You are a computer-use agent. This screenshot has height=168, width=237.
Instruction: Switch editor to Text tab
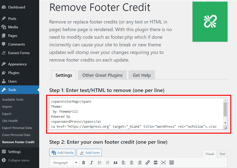coord(222,154)
